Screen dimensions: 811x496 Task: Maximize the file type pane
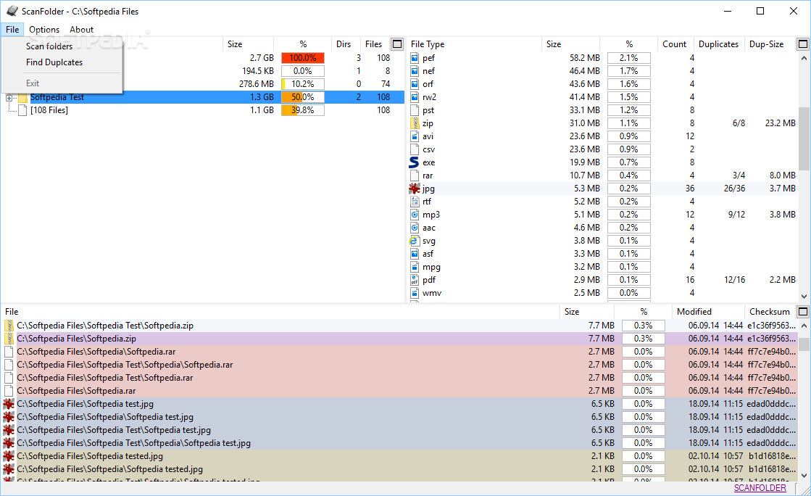(x=803, y=44)
